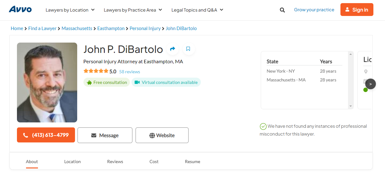Share this lawyer profile via arrow icon
Image resolution: width=385 pixels, height=175 pixels.
point(172,49)
